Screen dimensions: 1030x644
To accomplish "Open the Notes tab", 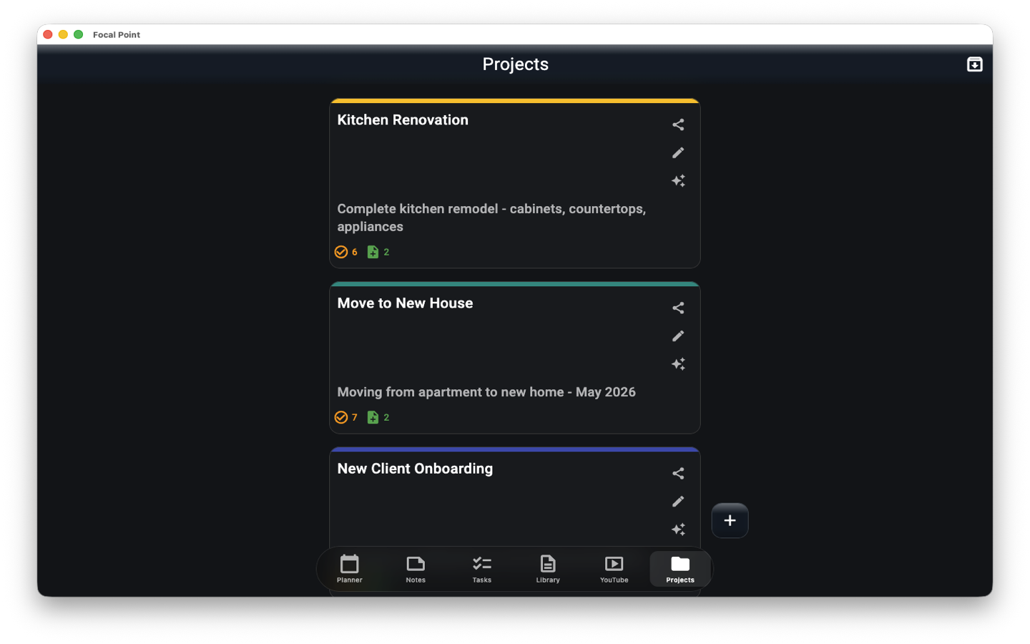I will pyautogui.click(x=416, y=569).
